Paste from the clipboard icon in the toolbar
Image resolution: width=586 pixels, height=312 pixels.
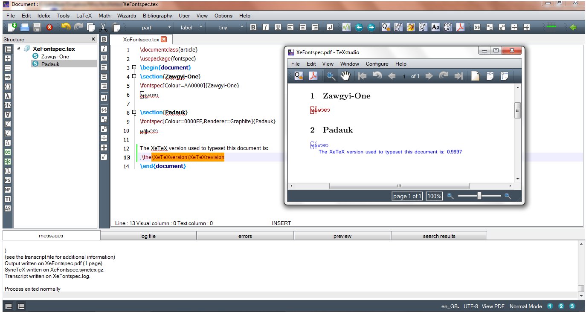point(116,27)
